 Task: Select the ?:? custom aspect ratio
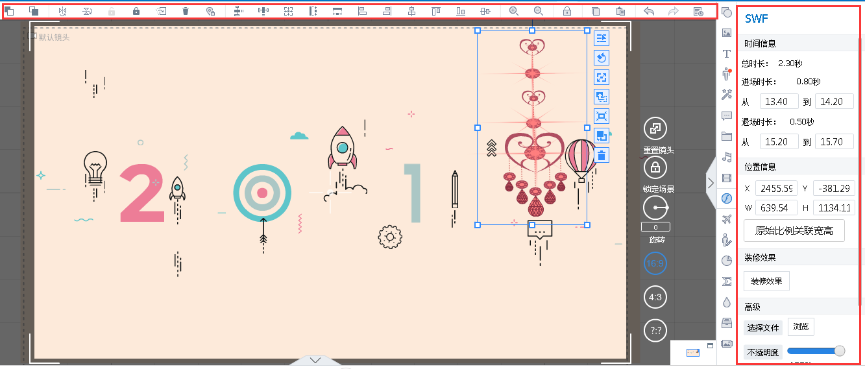click(x=655, y=331)
